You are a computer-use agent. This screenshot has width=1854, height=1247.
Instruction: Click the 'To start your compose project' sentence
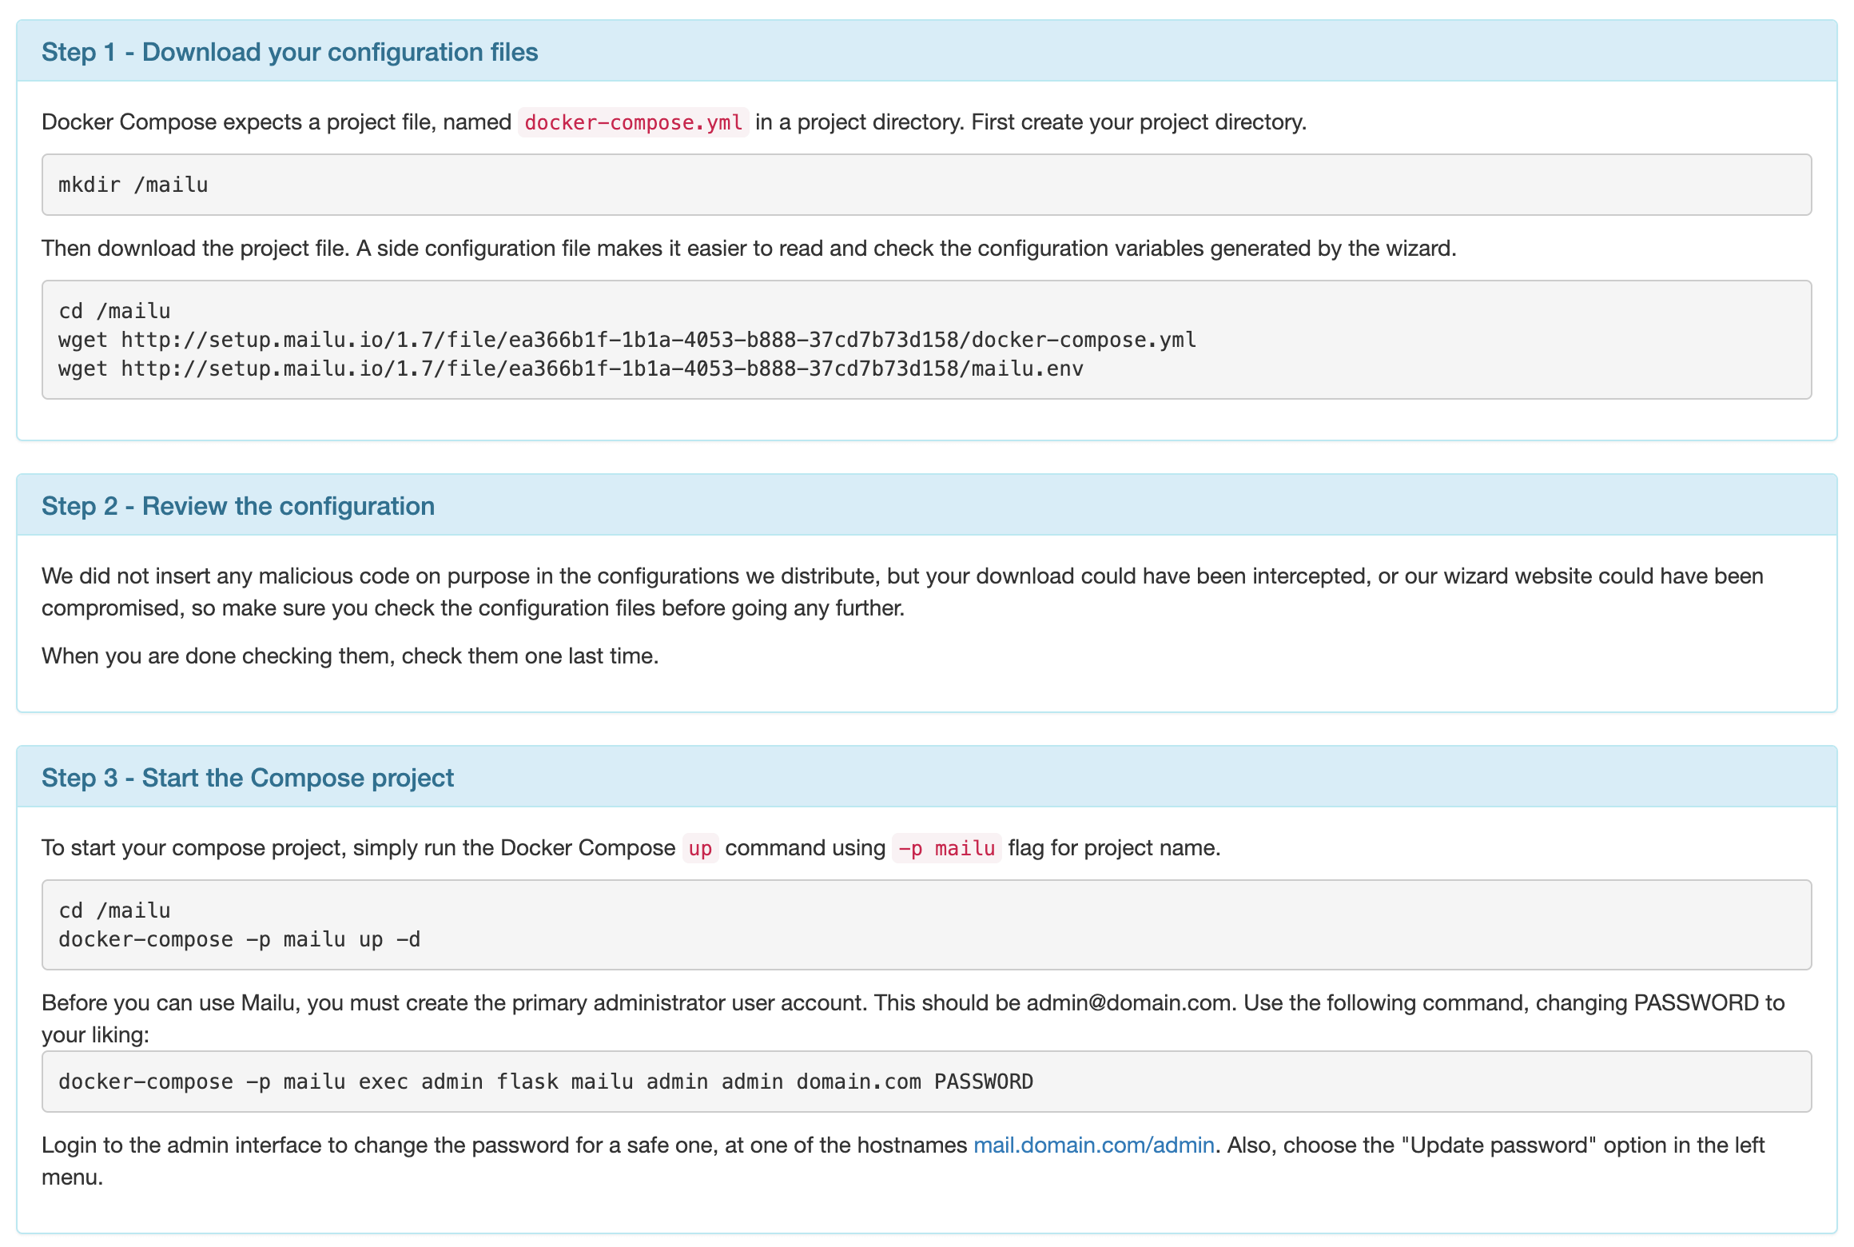coord(631,848)
